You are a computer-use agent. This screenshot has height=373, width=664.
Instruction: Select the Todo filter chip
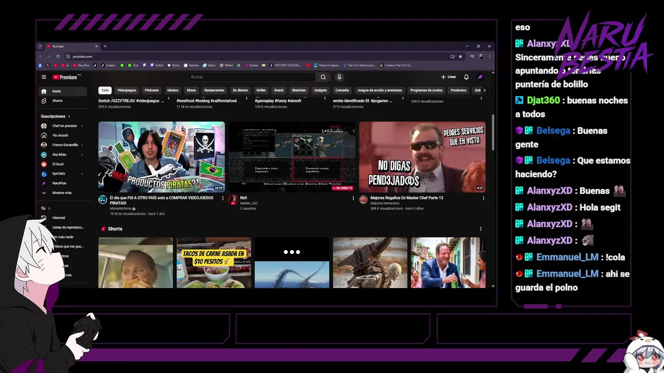tap(105, 90)
